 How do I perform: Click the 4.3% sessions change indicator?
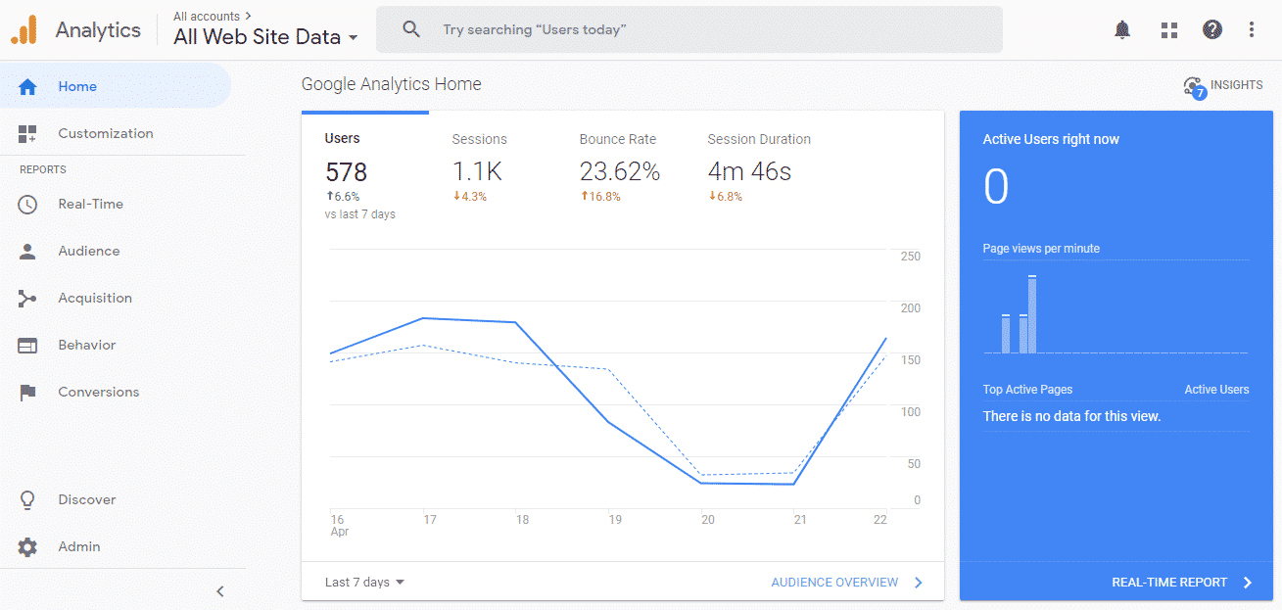[469, 196]
